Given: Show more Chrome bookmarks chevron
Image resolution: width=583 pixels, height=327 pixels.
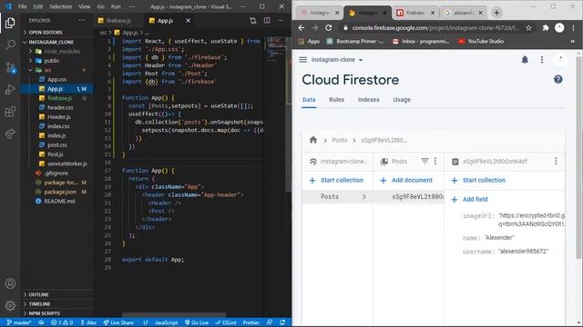Looking at the screenshot, I should [x=572, y=42].
